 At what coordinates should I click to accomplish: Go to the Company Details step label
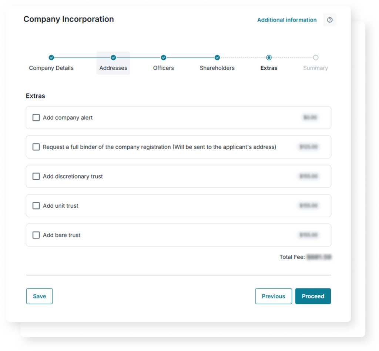51,68
